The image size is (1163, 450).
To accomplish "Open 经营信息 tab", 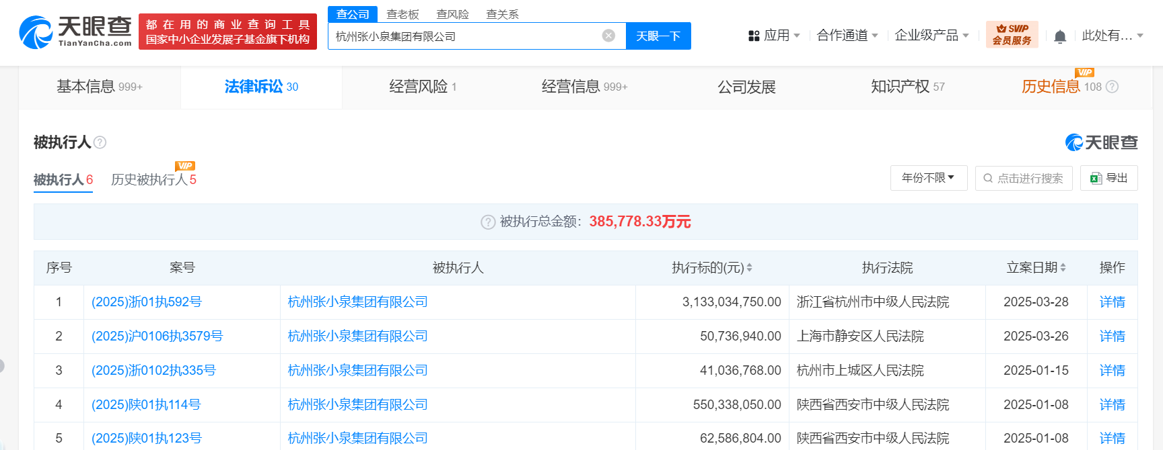I will [584, 87].
